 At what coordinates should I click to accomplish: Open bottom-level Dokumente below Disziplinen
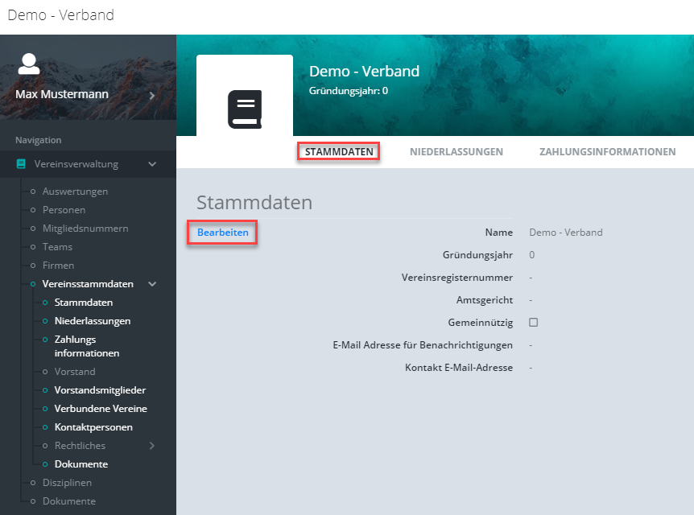coord(69,501)
